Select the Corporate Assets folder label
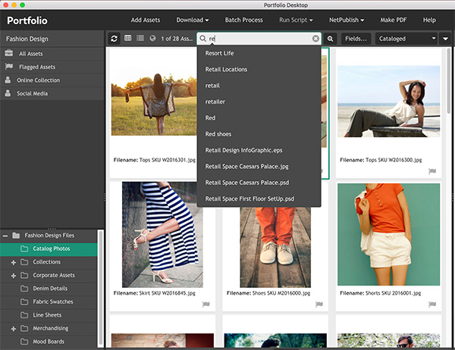This screenshot has height=350, width=455. tap(54, 276)
